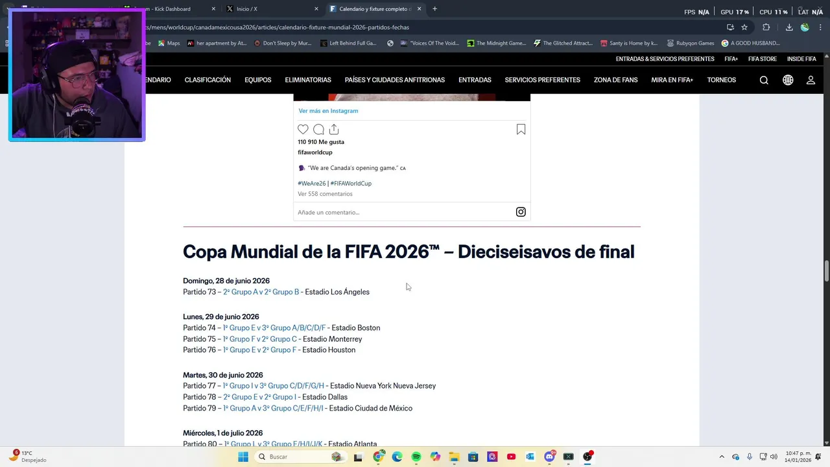The image size is (830, 467).
Task: Open Discord from the taskbar
Action: pos(549,457)
